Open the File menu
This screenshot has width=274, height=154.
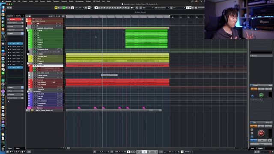click(14, 1)
